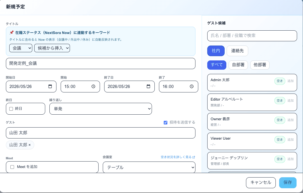Switch to the 連絡先 tab
Screen dimensions: 303x193
pos(237,51)
